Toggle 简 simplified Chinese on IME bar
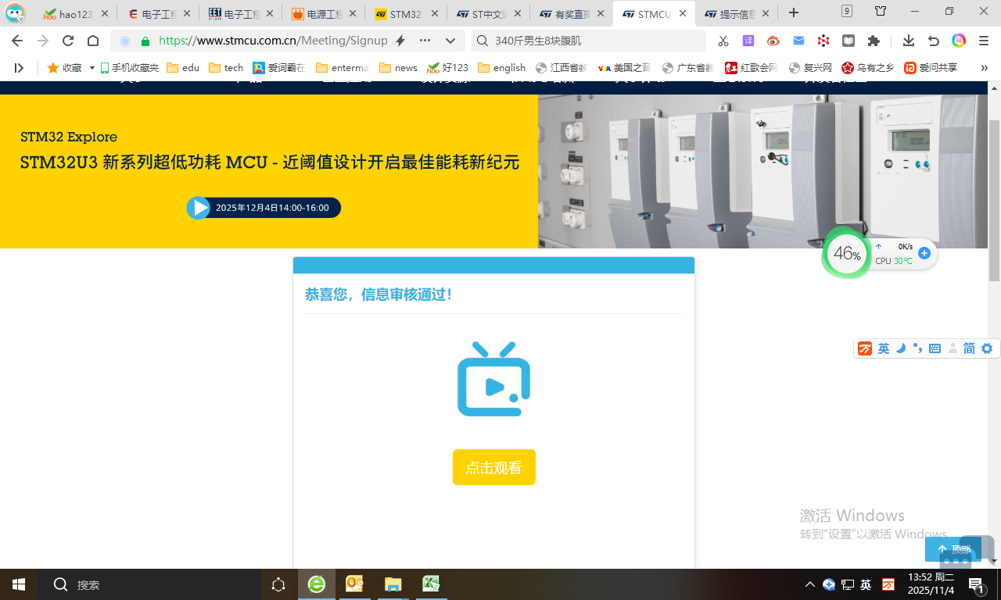This screenshot has height=600, width=1001. coord(969,348)
